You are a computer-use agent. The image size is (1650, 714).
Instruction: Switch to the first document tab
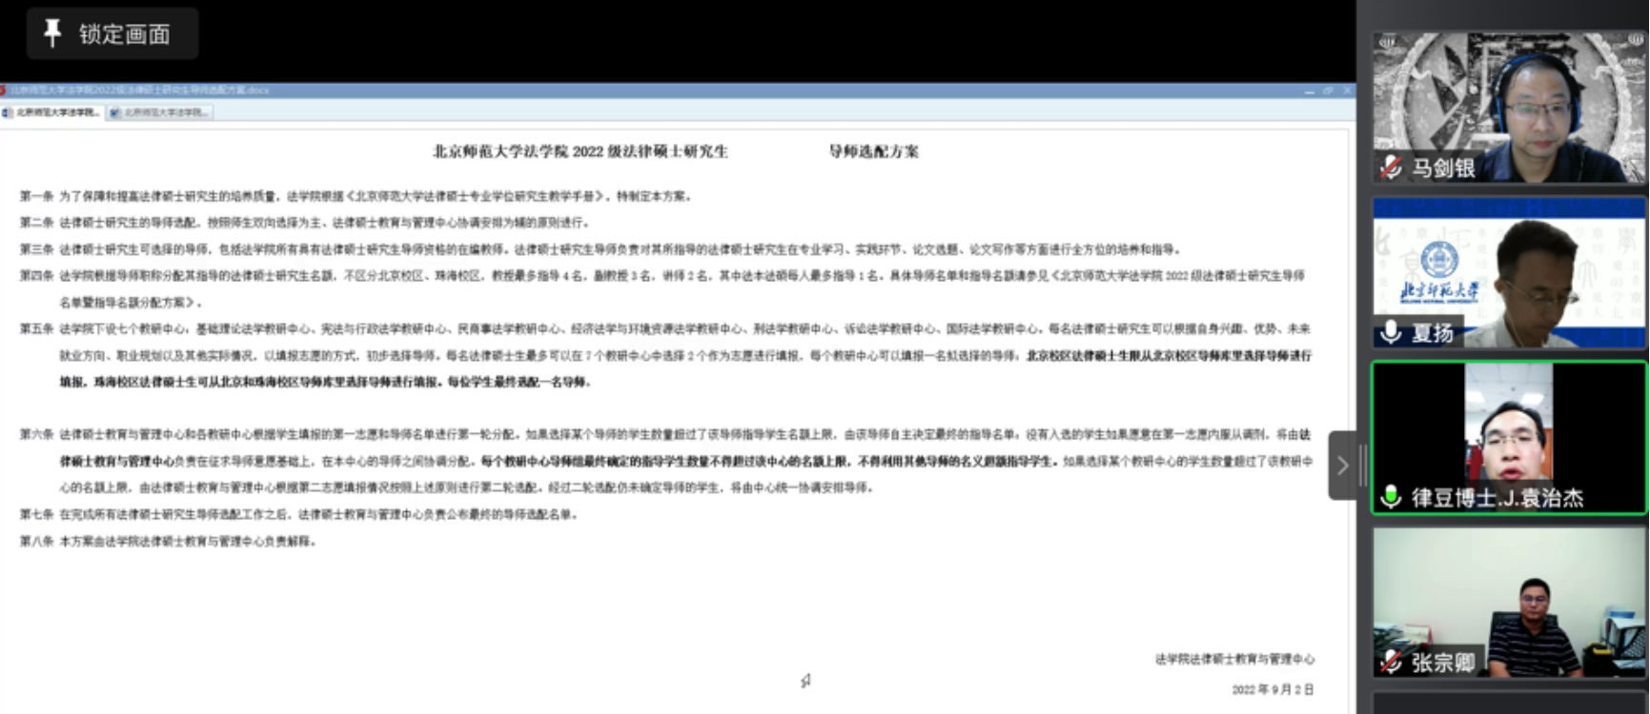pos(53,112)
